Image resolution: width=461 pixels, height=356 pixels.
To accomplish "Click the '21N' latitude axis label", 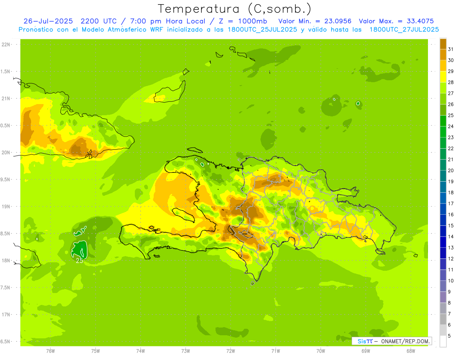I will [x=6, y=98].
